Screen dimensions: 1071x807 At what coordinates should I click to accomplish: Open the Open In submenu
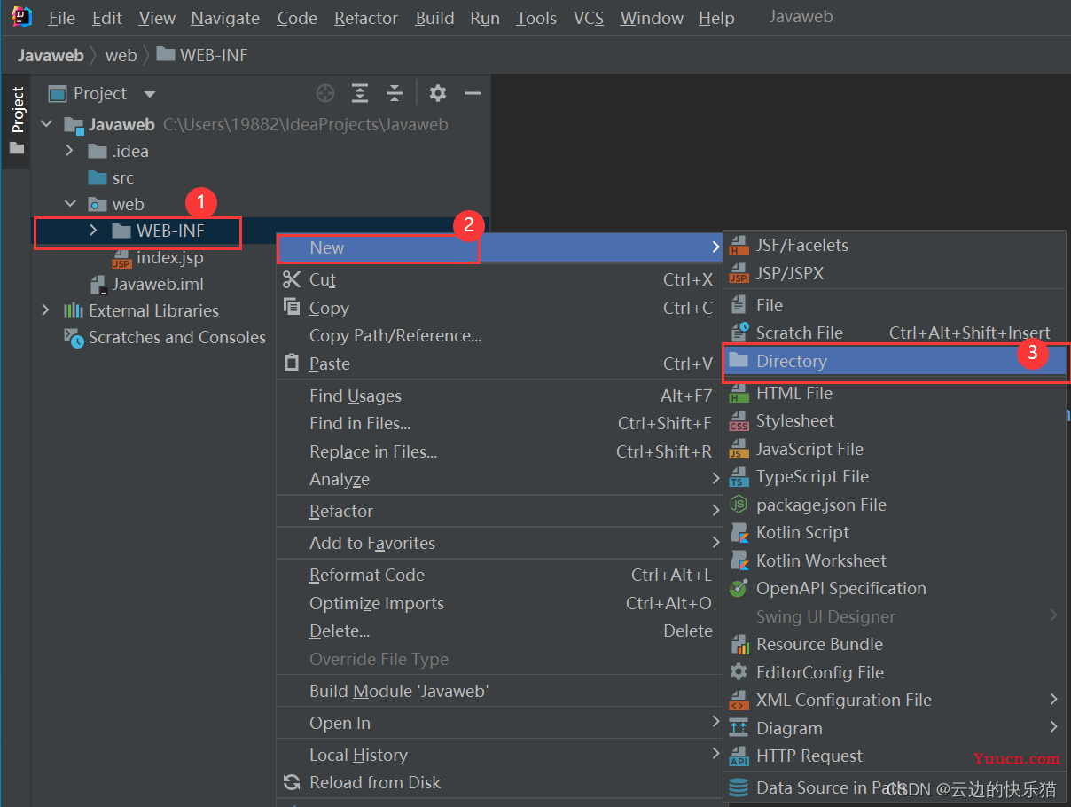(x=499, y=723)
